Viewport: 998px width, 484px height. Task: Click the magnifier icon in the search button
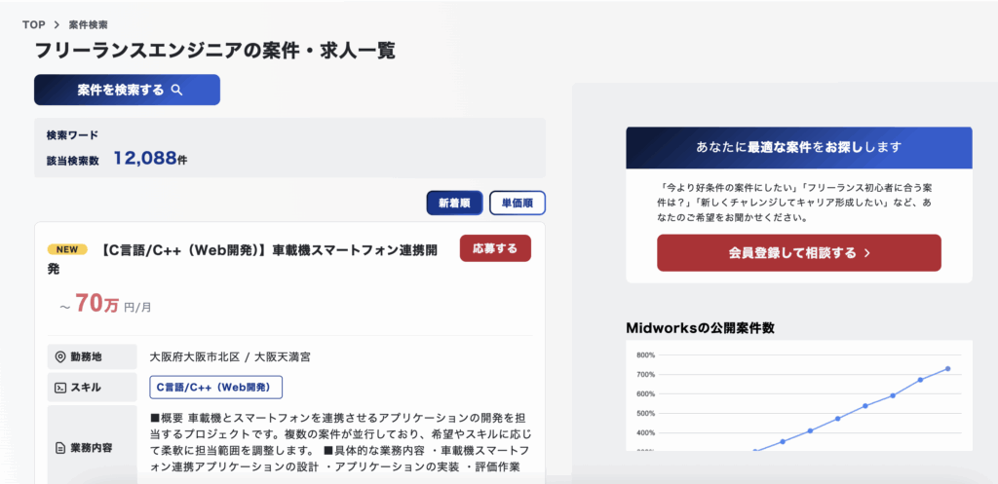177,91
